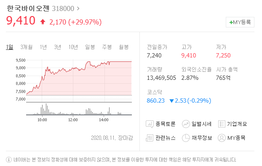Click the 일별시세 daily price chart icon
This screenshot has width=262, height=166.
pyautogui.click(x=186, y=124)
